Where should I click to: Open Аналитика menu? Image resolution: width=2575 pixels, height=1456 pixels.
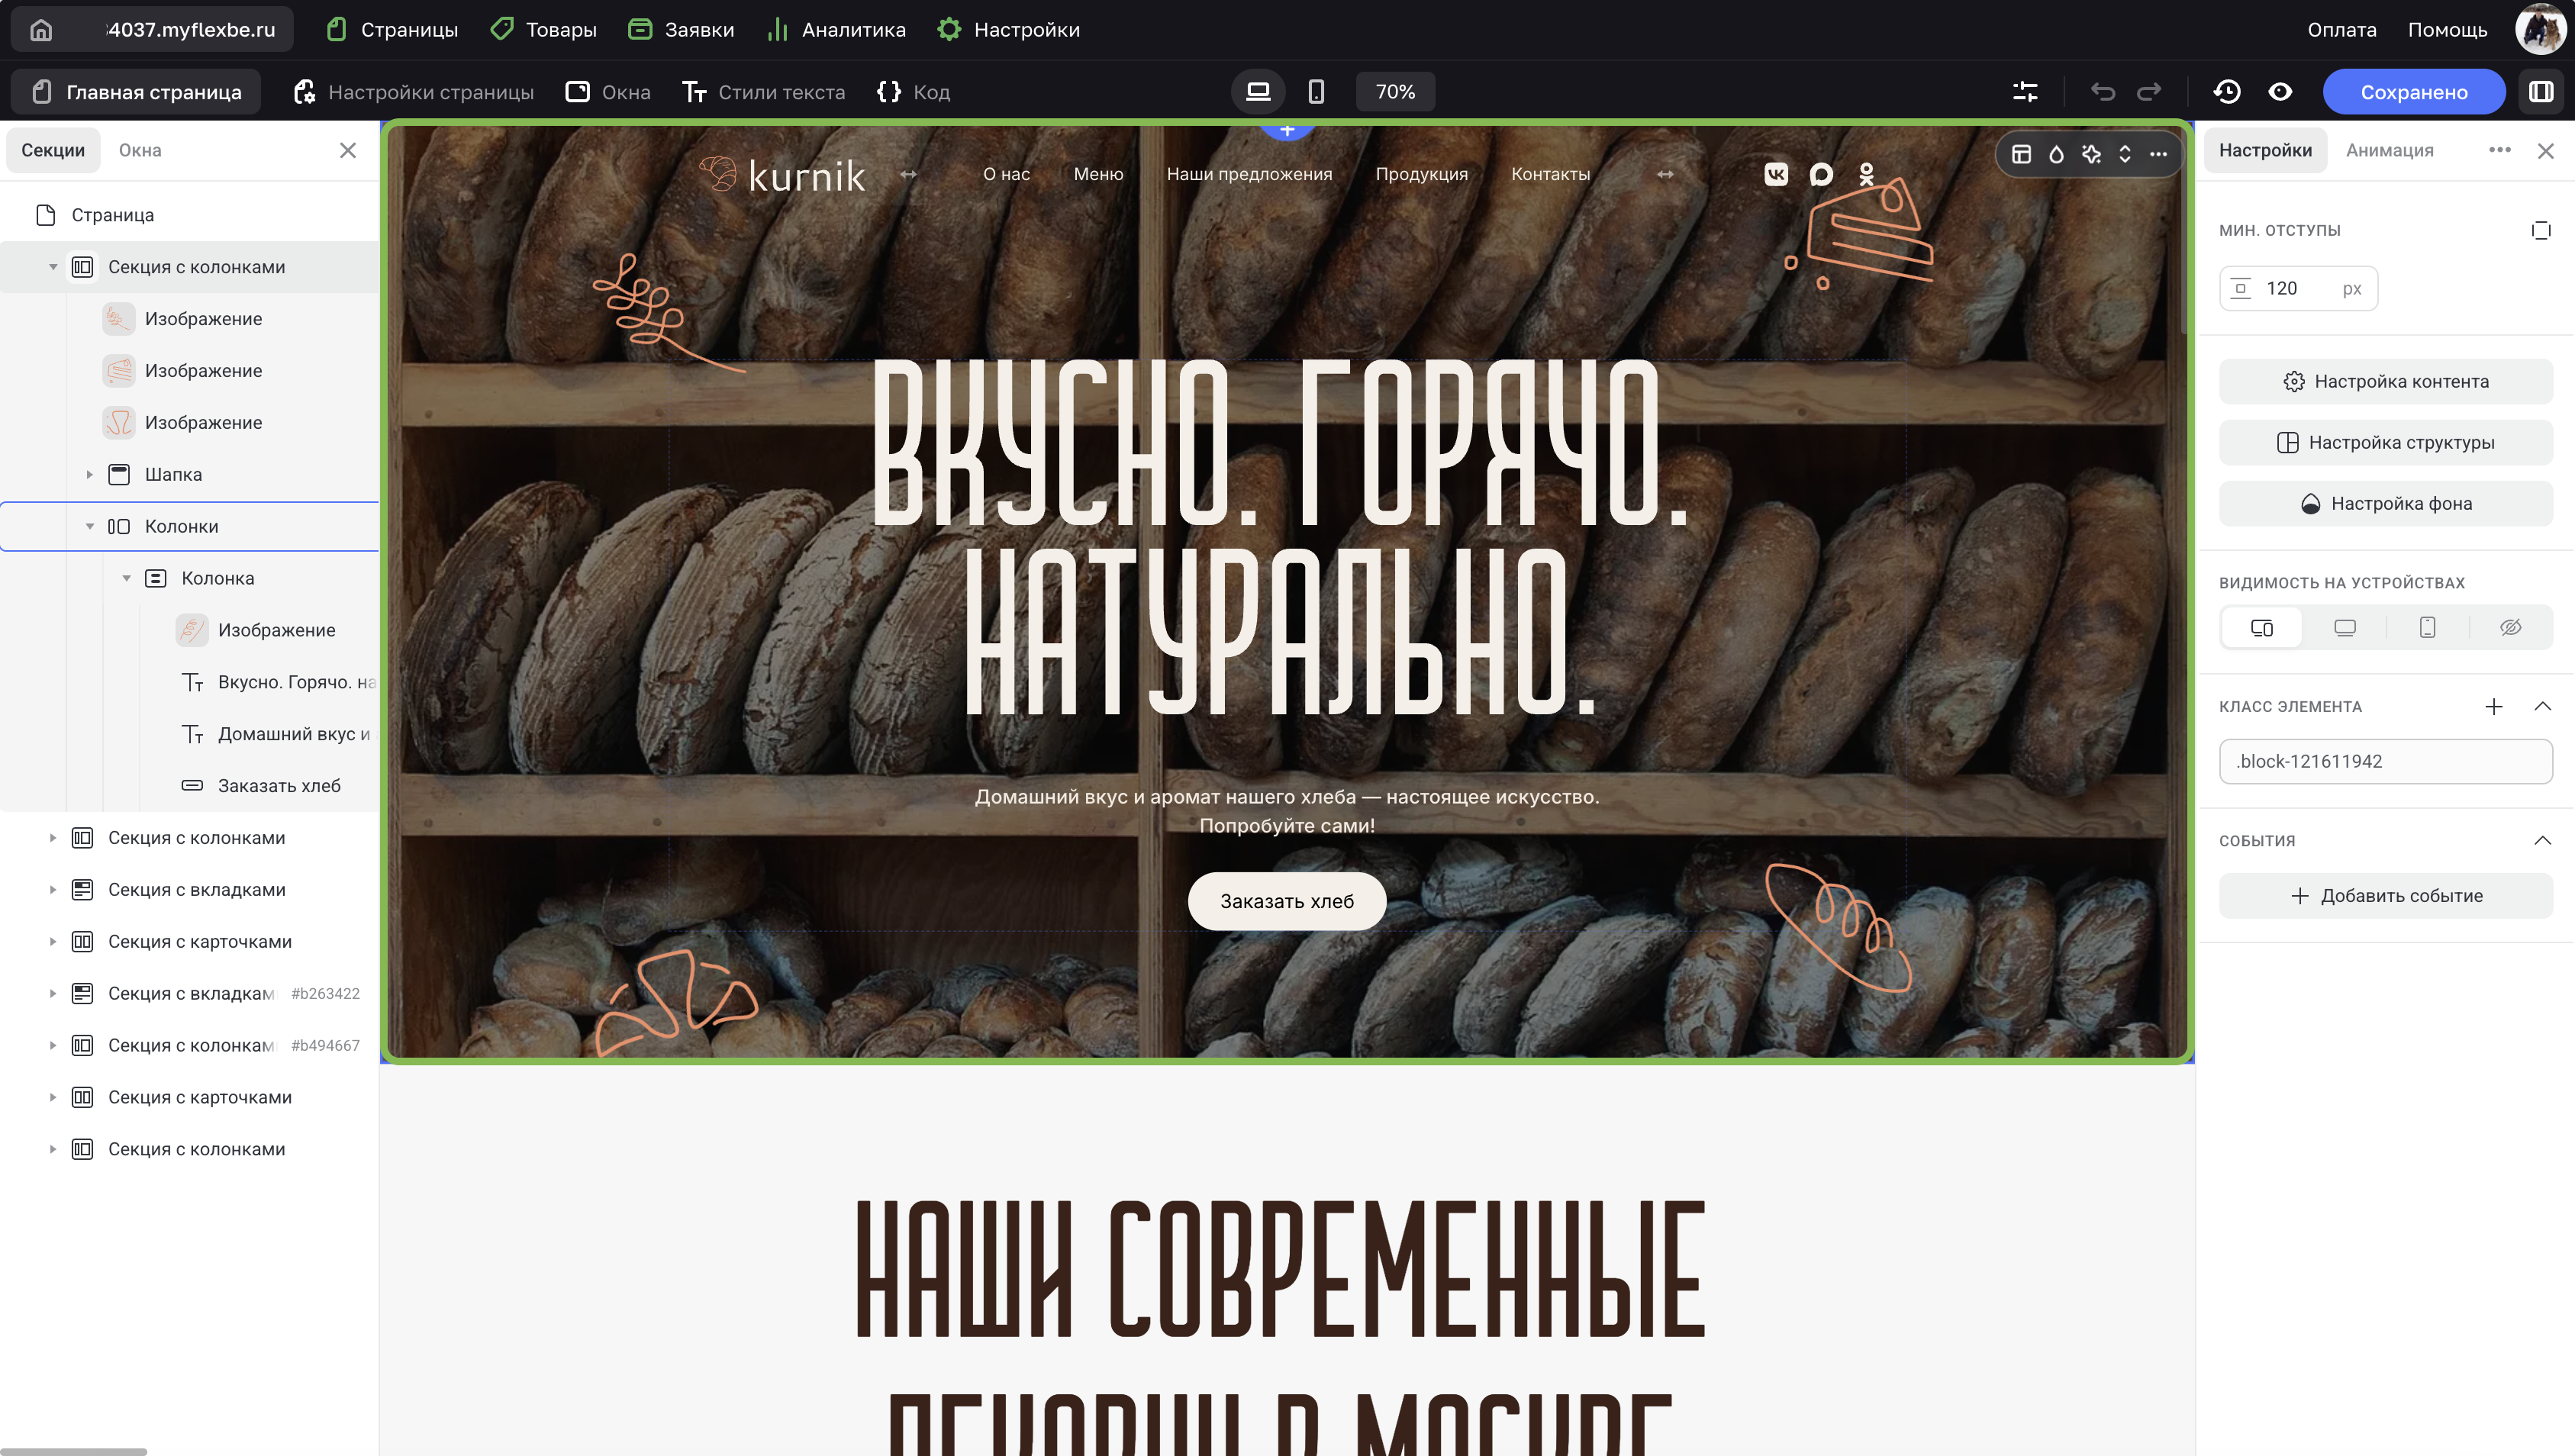coord(836,30)
